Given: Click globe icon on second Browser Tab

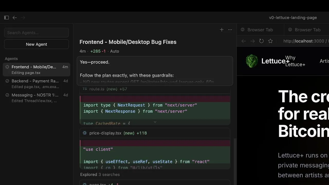Looking at the screenshot, I should click(290, 30).
